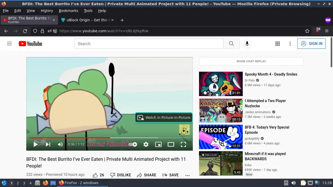Click the SIGN IN button
Image resolution: width=333 pixels, height=187 pixels.
(x=311, y=44)
